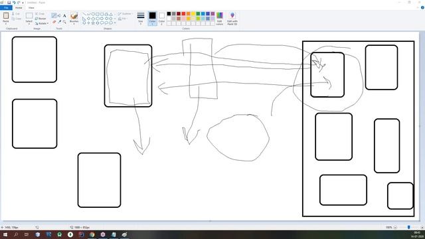Click the Copy command
The height and width of the screenshot is (239, 425).
(16, 19)
